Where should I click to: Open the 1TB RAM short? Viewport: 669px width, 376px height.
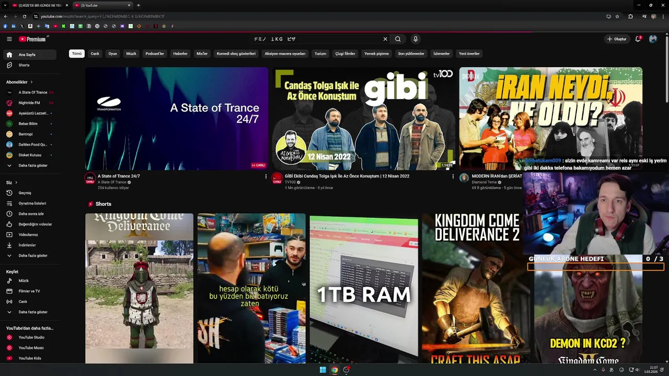coord(364,288)
